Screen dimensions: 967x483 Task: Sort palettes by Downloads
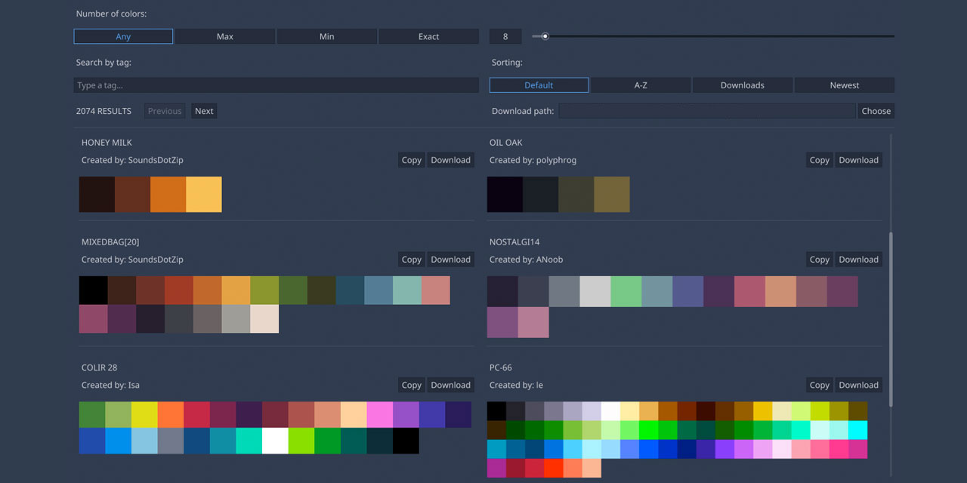coord(743,85)
